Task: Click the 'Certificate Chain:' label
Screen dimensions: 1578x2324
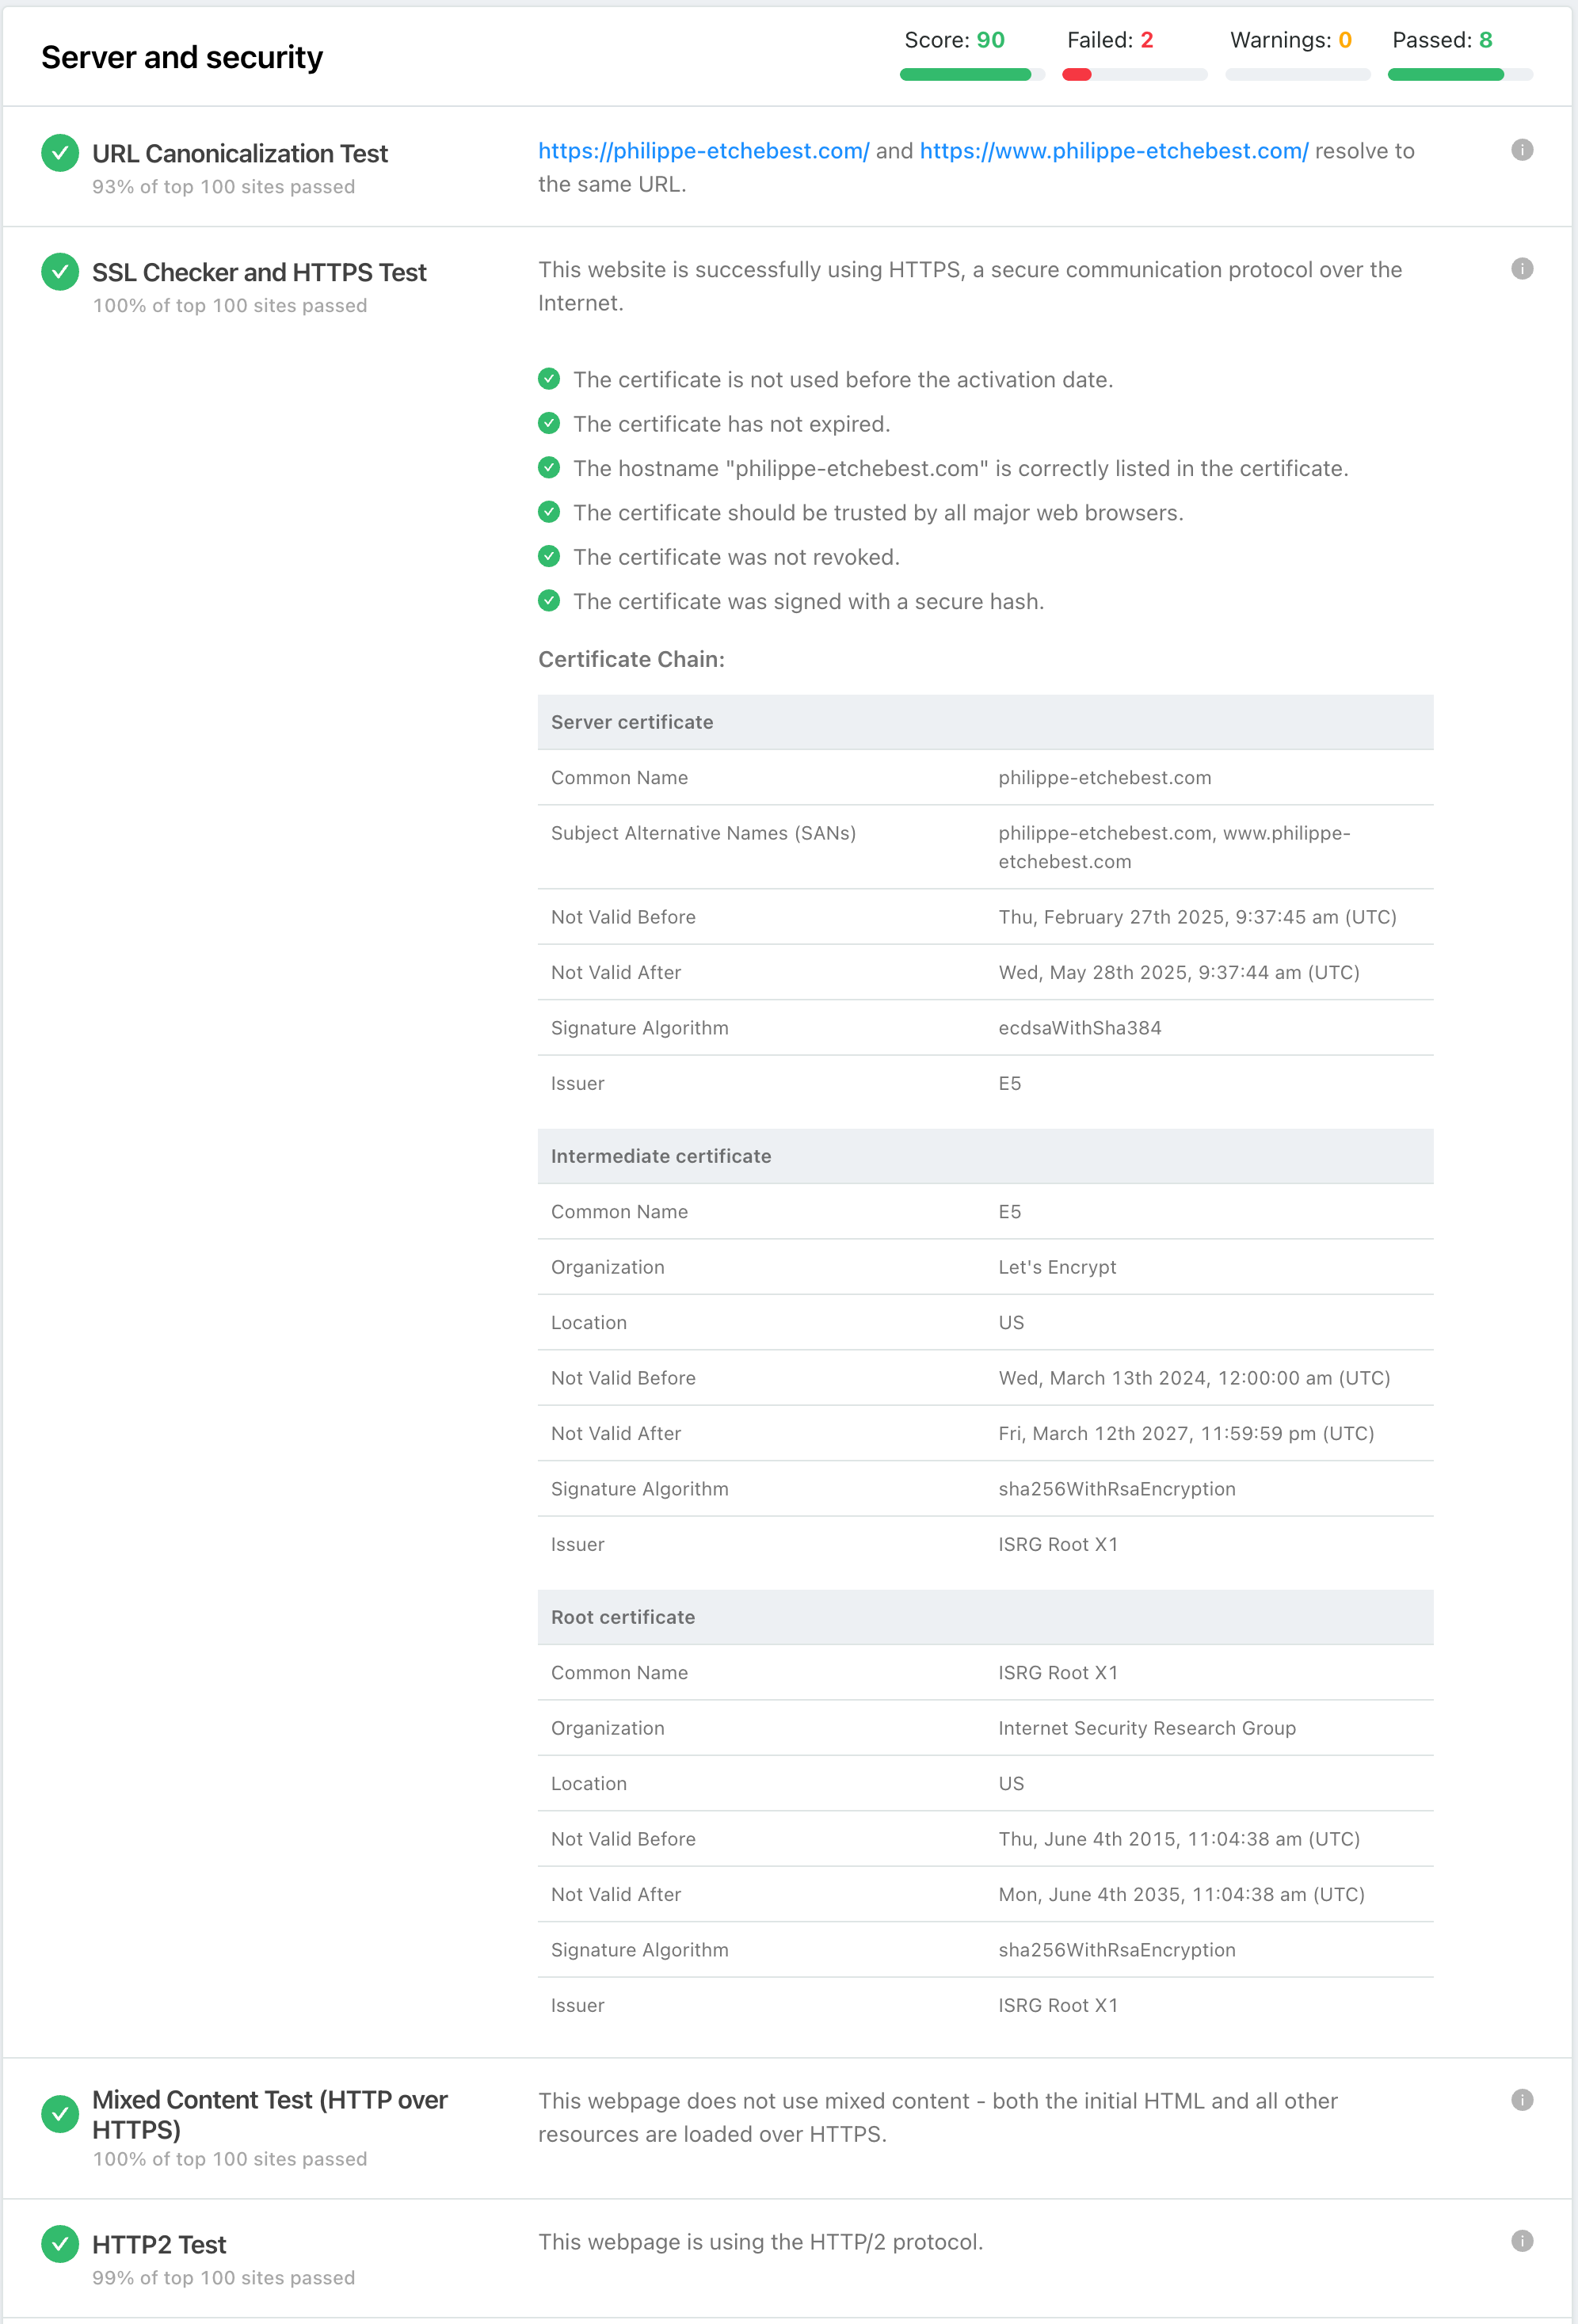Action: [x=631, y=660]
